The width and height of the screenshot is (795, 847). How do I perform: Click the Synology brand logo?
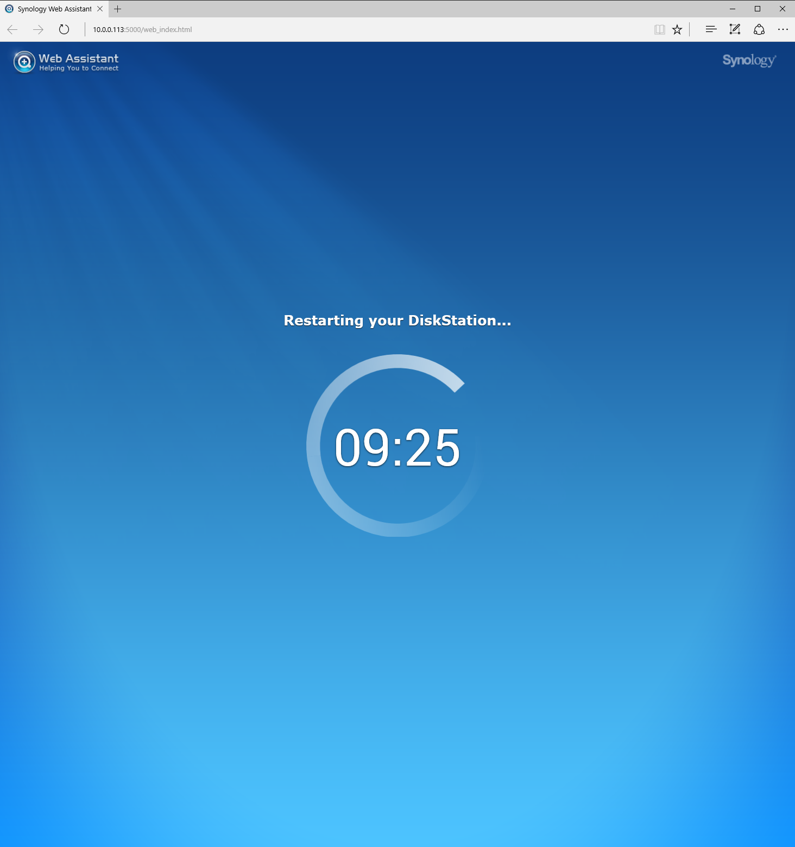click(x=749, y=60)
